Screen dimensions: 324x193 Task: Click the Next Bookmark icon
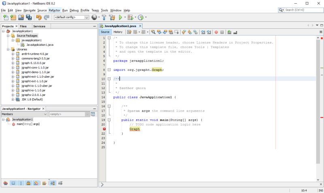[190, 32]
